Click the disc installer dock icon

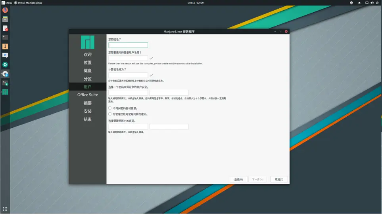click(5, 74)
